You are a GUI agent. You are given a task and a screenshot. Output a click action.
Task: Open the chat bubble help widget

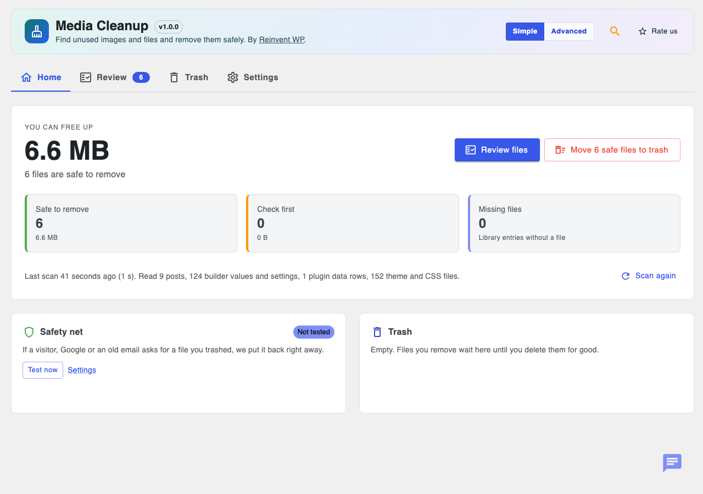pyautogui.click(x=672, y=463)
